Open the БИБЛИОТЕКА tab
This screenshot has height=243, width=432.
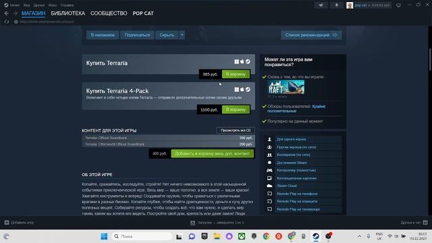[68, 13]
